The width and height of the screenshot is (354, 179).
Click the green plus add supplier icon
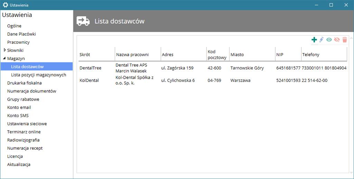click(x=314, y=40)
